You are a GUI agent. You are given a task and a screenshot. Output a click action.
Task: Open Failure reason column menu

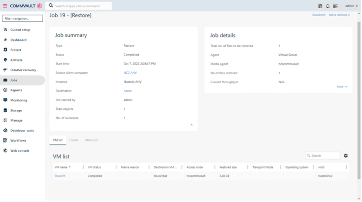point(149,167)
